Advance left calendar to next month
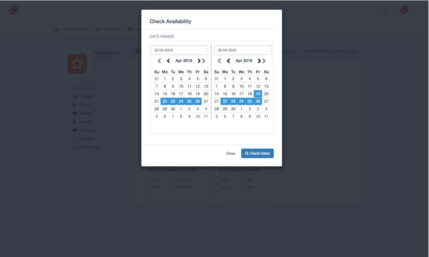The height and width of the screenshot is (257, 429). [x=199, y=61]
